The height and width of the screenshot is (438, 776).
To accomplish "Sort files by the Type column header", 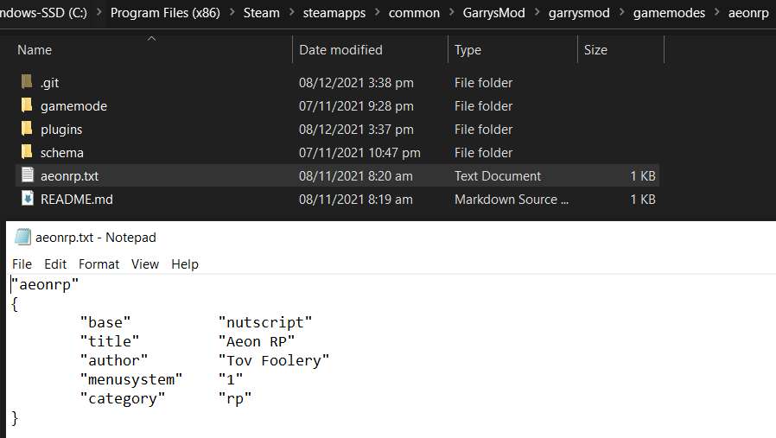I will [468, 50].
